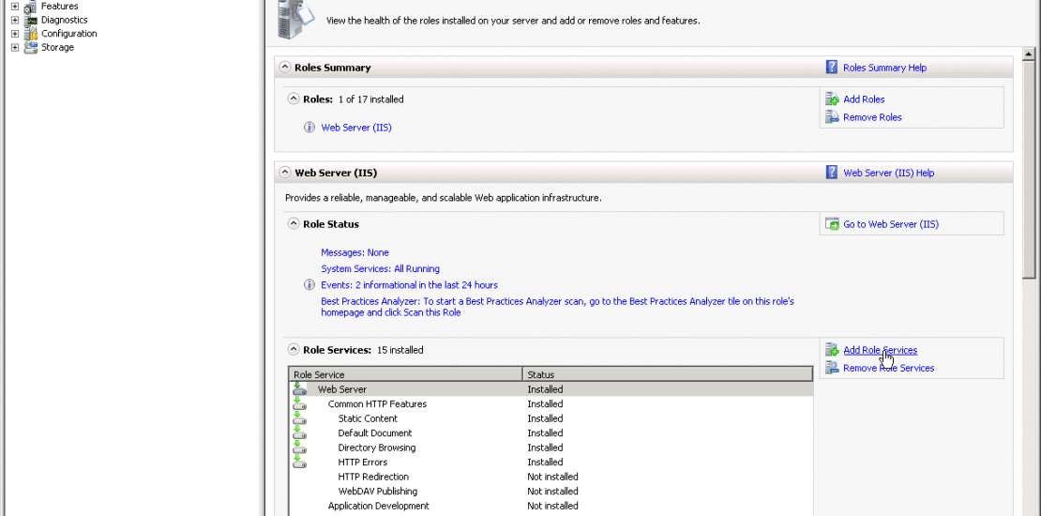Viewport: 1041px width, 516px height.
Task: Click Not installed status for HTTP Redirection
Action: click(552, 477)
